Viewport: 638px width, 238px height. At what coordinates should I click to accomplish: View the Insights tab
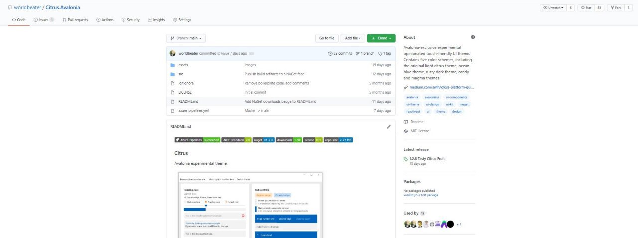[x=156, y=20]
